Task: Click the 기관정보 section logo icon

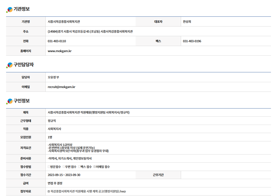Action: point(10,10)
